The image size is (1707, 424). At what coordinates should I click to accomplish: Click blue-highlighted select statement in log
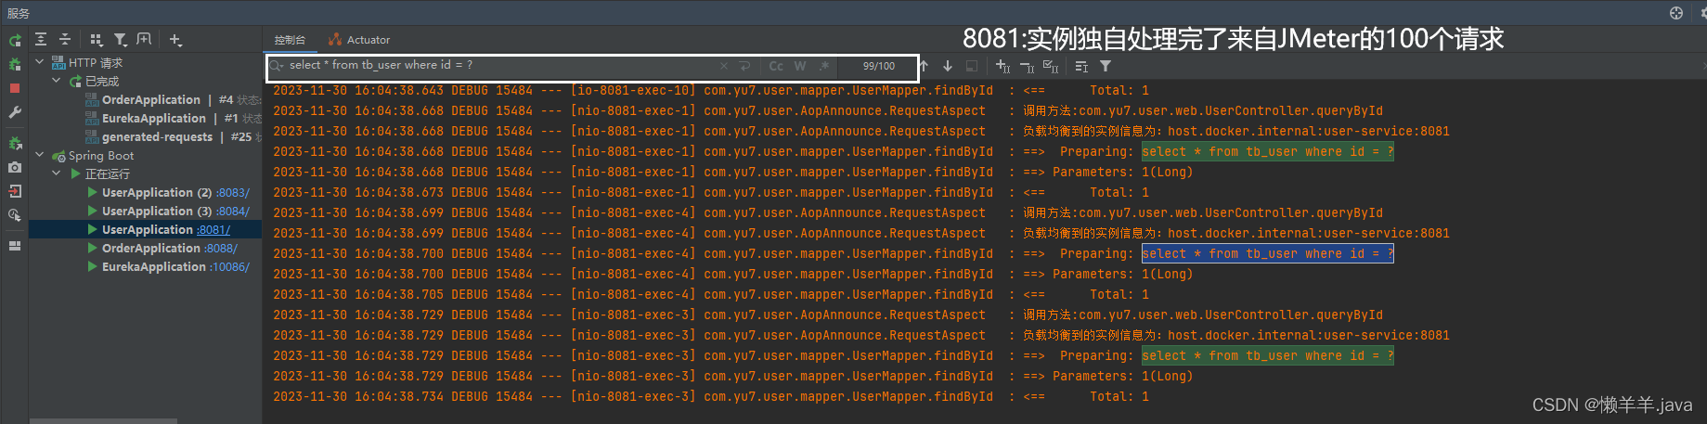[x=1267, y=253]
